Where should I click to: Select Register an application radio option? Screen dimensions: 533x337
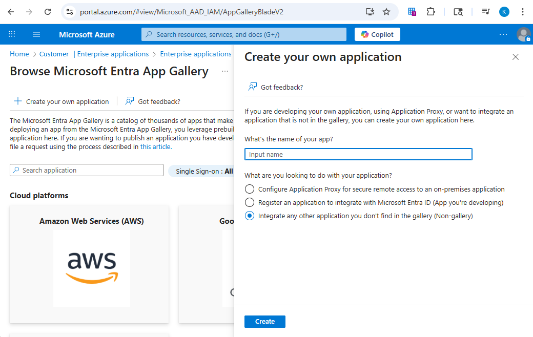250,202
